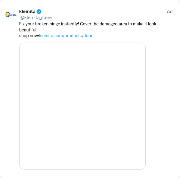Image resolution: width=180 pixels, height=178 pixels.
Task: Open the kleinita display name
Action: coord(27,11)
